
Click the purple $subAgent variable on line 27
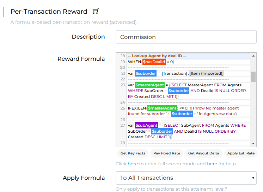click(x=146, y=125)
